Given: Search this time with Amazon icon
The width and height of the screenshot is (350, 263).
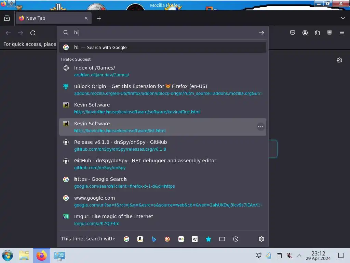Looking at the screenshot, I should pos(140,239).
